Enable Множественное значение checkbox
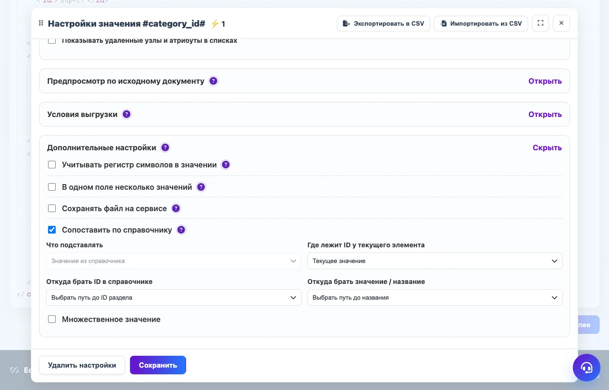609x390 pixels. click(52, 319)
